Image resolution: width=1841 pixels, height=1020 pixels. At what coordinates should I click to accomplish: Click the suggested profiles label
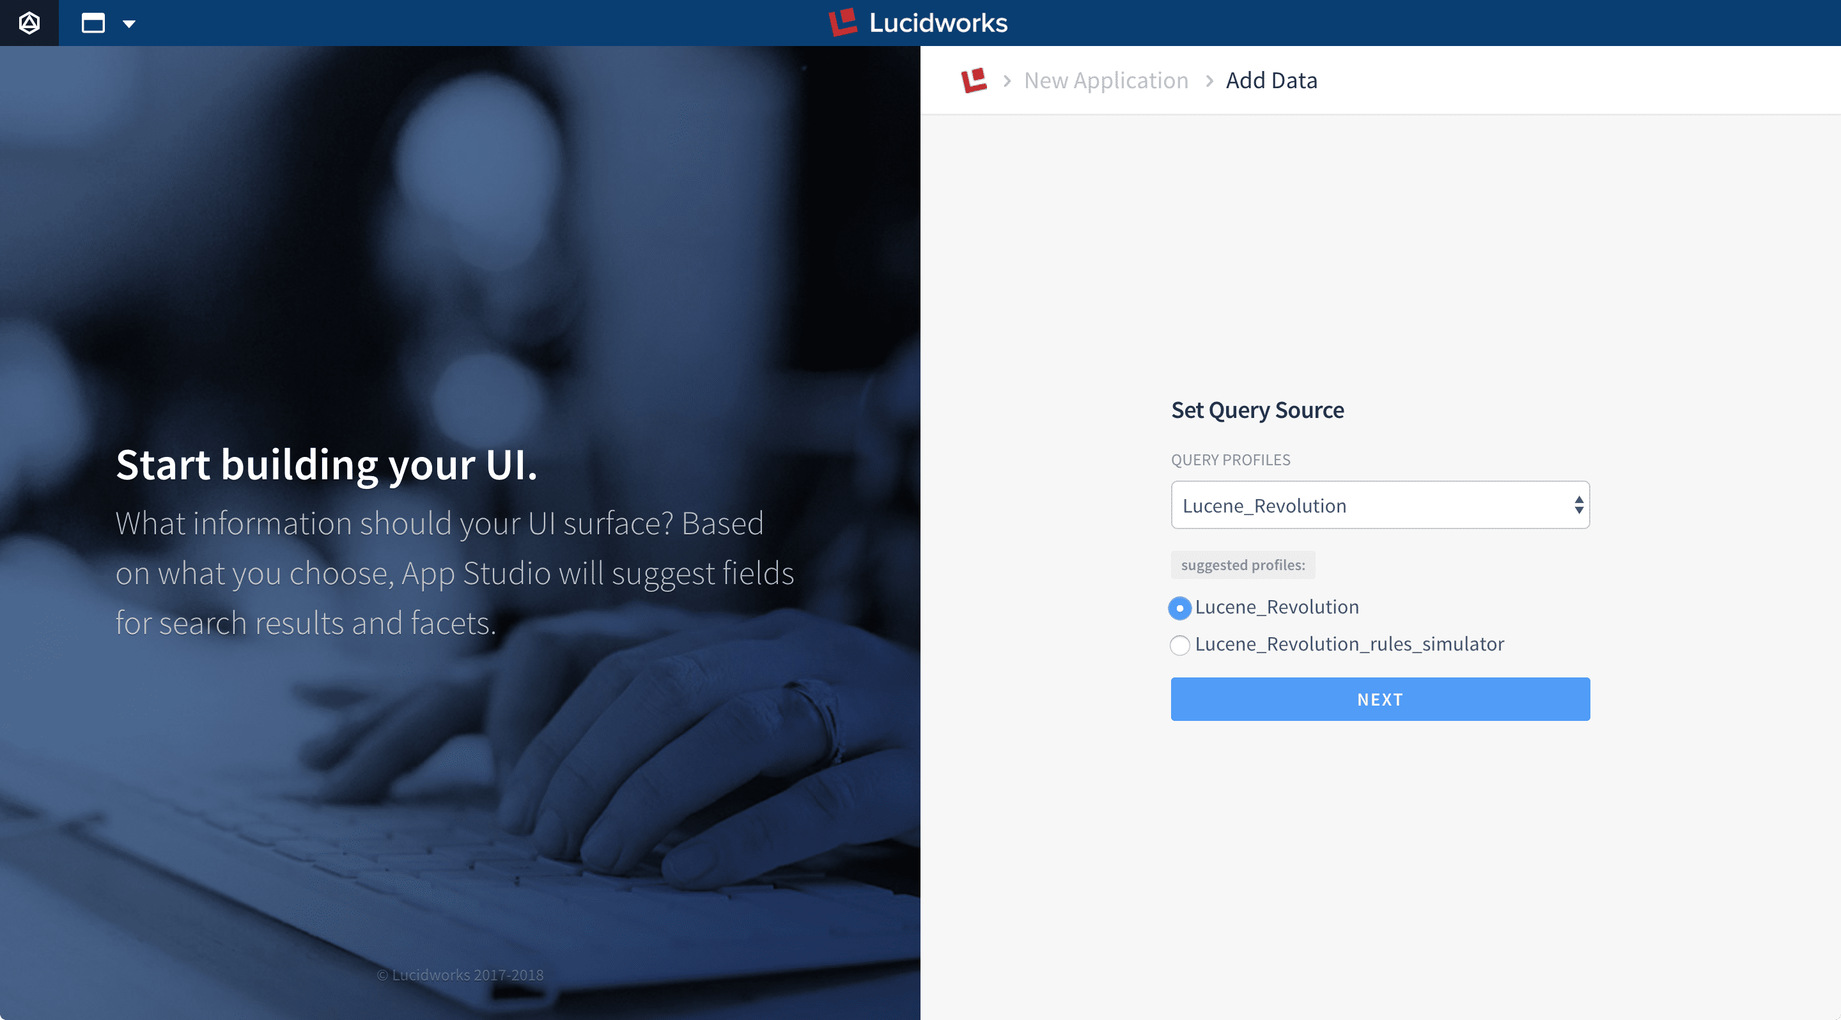click(1242, 564)
